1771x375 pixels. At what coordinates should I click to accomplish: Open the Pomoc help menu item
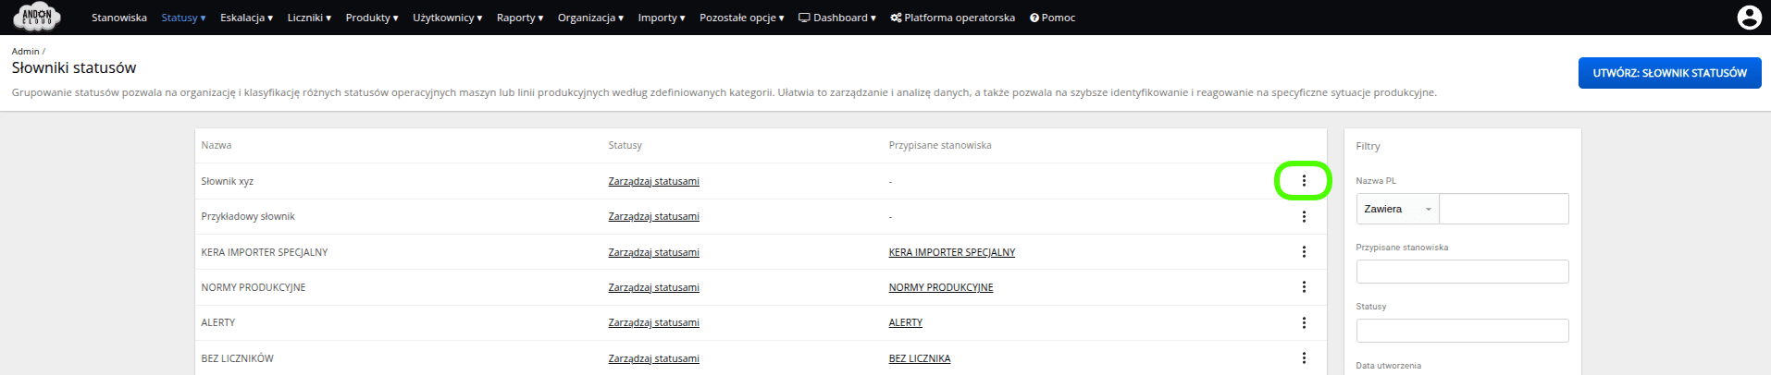(1052, 18)
